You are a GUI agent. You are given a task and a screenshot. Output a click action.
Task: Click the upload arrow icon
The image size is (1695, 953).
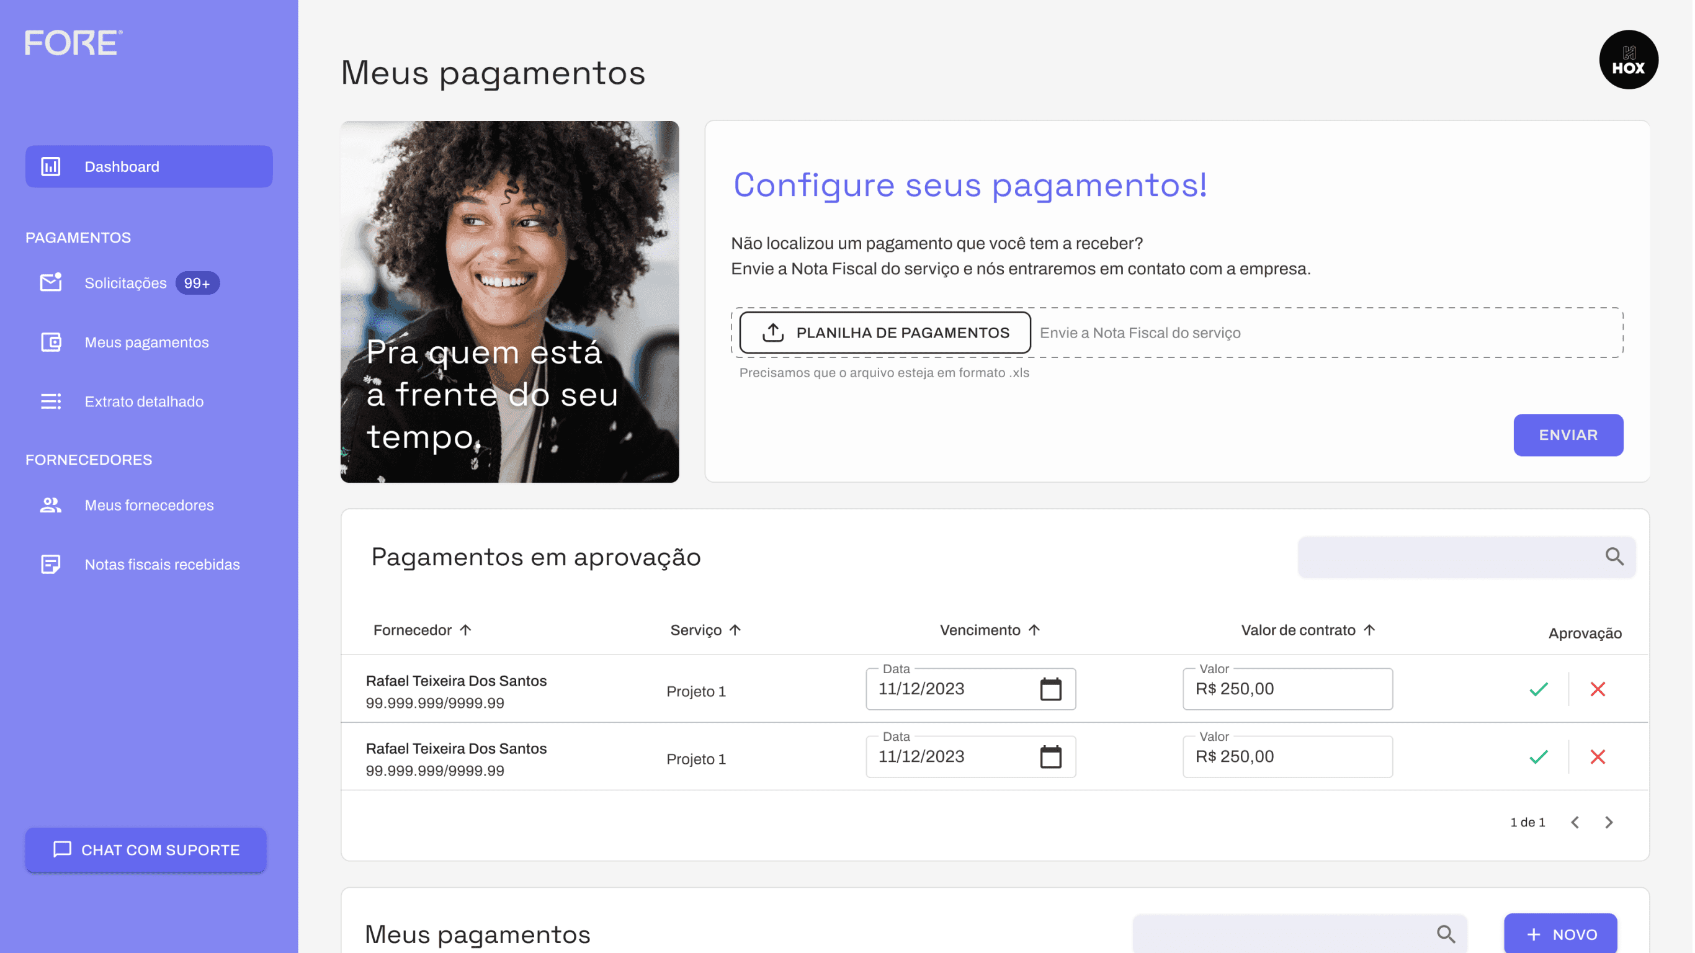coord(772,333)
